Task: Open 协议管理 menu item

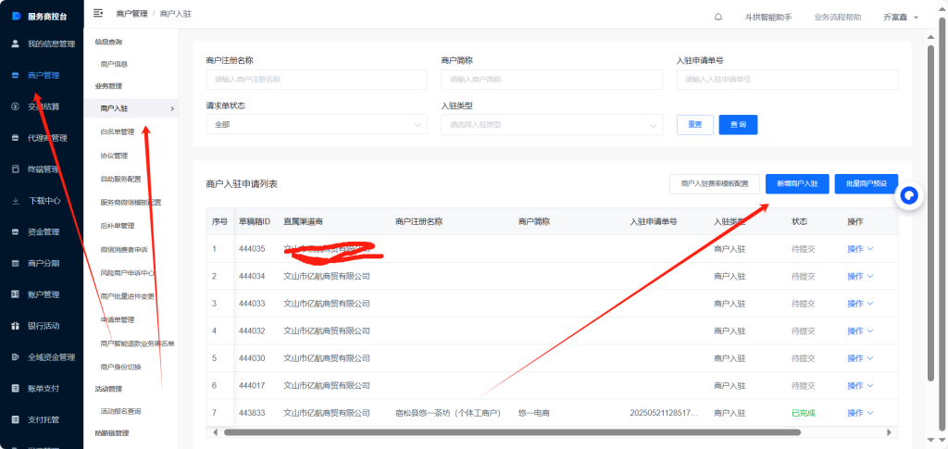Action: [x=114, y=156]
